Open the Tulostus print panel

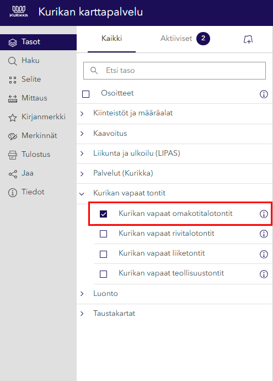coord(38,154)
